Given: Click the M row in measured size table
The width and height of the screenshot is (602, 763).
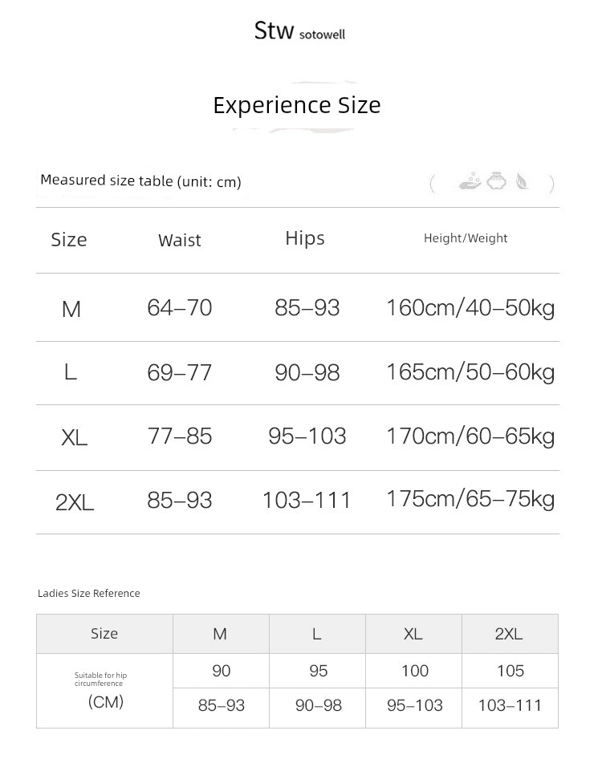Looking at the screenshot, I should [298, 307].
